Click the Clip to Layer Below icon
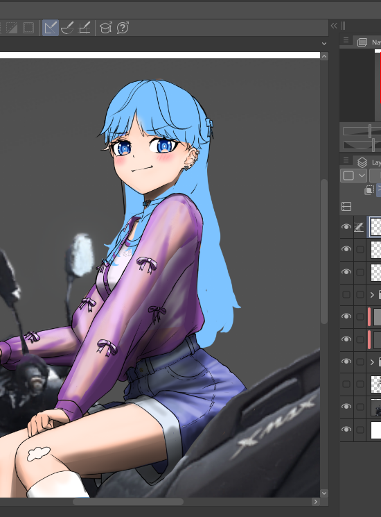 coord(369,190)
